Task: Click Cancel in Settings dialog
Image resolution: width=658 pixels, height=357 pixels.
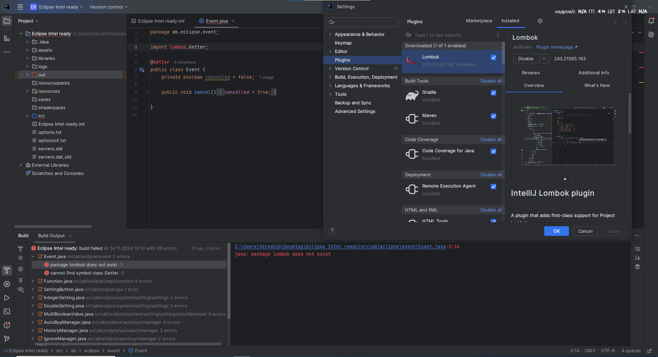Action: (x=585, y=231)
